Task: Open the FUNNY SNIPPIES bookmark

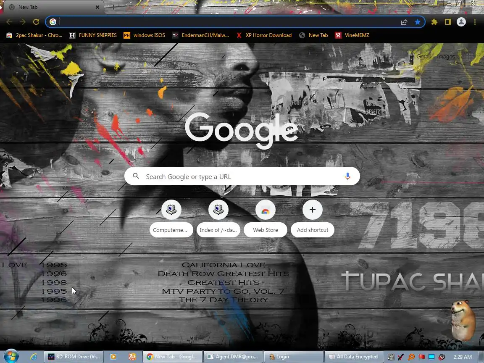Action: 93,35
